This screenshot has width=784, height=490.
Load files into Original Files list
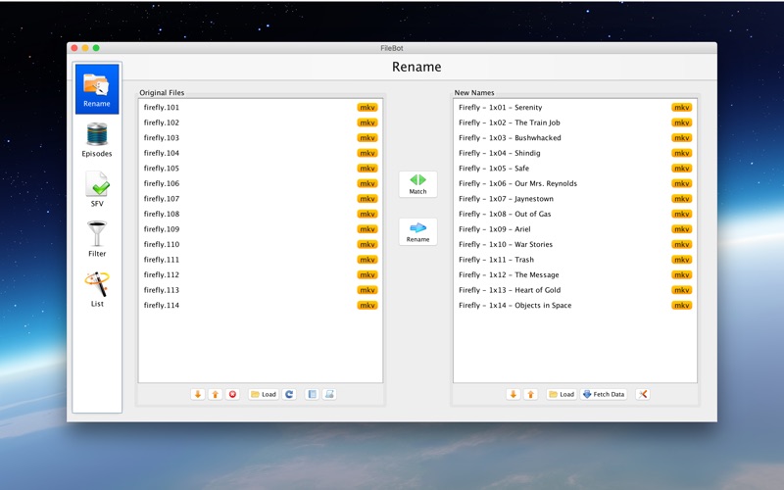[263, 394]
